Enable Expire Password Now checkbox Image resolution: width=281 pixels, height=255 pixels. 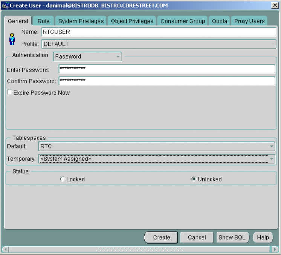[10, 93]
